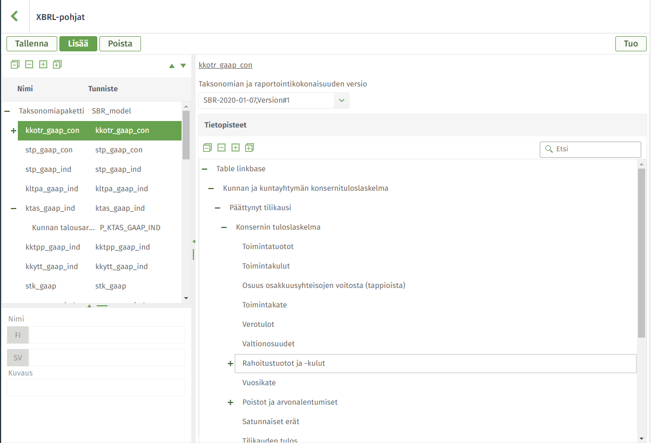651x443 pixels.
Task: Expand selected node in left taxonomy tree
Action: pos(43,64)
